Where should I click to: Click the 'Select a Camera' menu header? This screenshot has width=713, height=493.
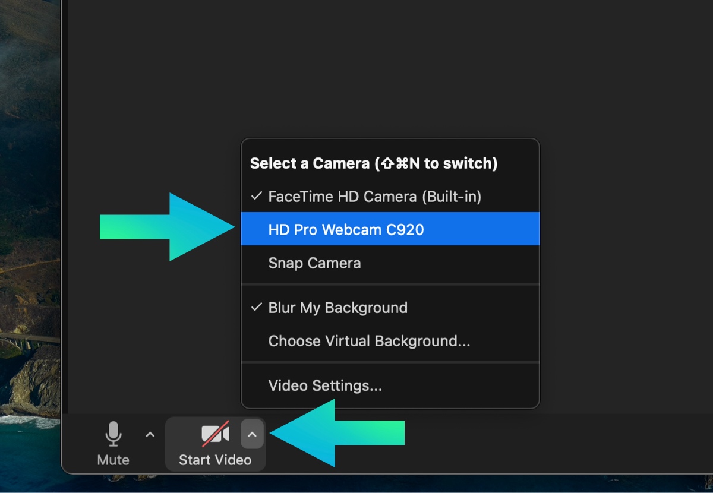pos(373,163)
